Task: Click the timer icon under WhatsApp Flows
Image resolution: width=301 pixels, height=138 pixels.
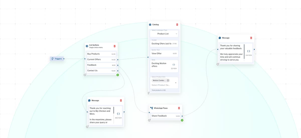Action: (x=149, y=120)
